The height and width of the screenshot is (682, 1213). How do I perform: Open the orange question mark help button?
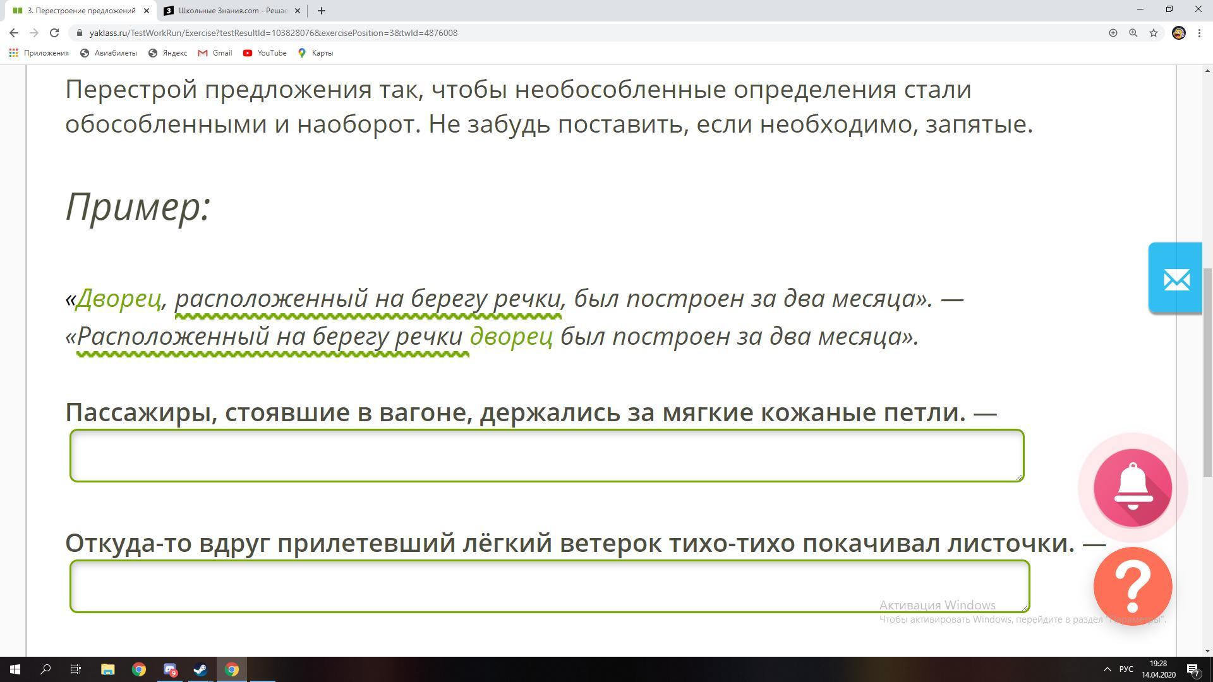(1132, 586)
